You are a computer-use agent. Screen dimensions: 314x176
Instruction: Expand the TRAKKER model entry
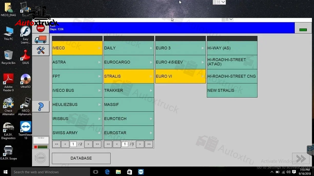pos(129,90)
